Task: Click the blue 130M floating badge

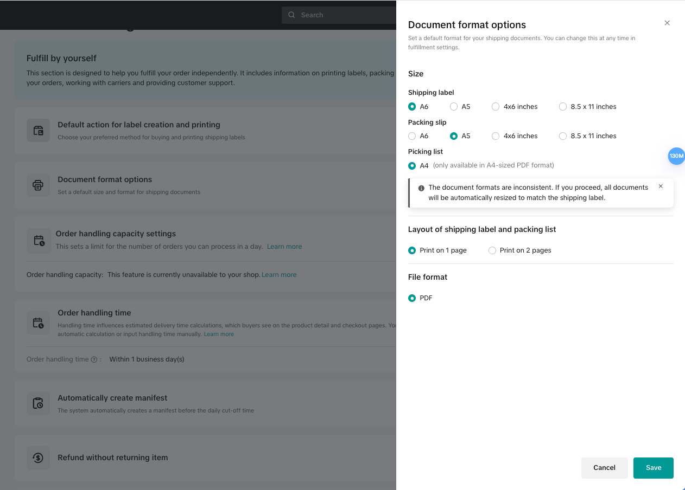Action: tap(676, 156)
